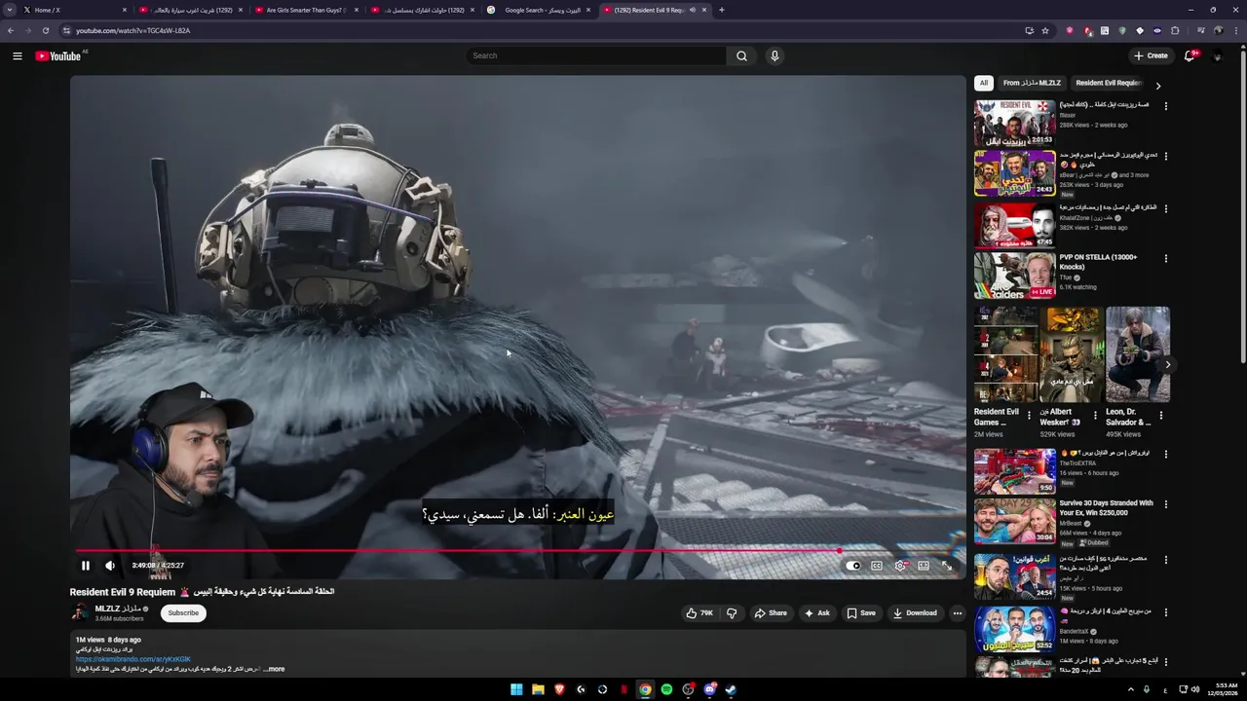
Task: Open the BanderitaX 52:52 video thumbnail
Action: (x=1015, y=629)
